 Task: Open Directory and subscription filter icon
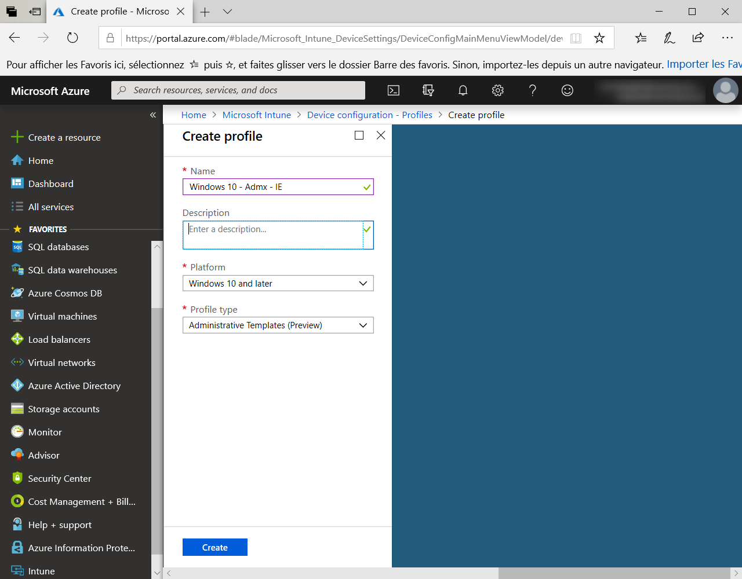(x=428, y=90)
